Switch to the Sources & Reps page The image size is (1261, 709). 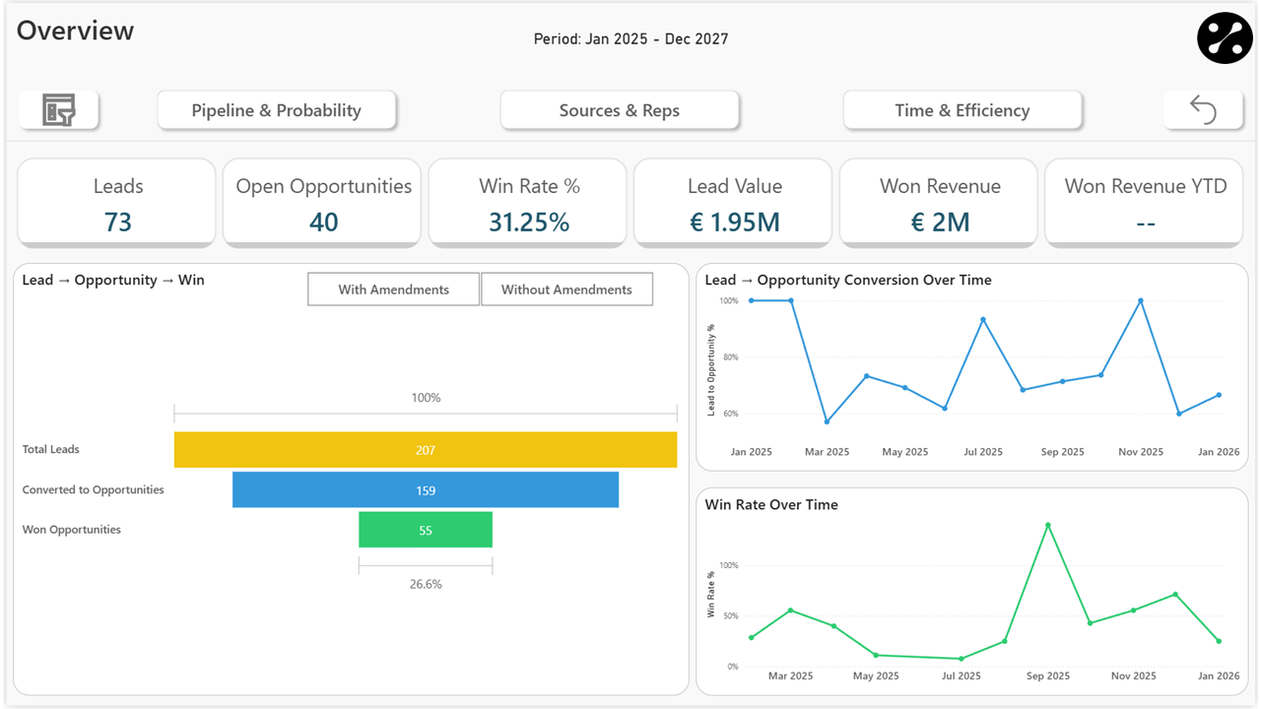click(x=620, y=110)
